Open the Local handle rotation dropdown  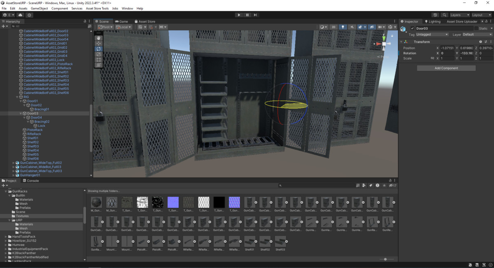[x=124, y=26]
